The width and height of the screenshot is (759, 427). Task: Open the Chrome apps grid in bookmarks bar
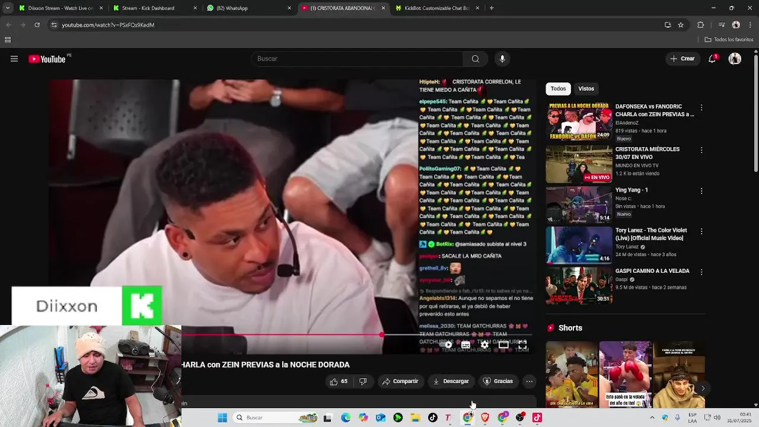point(8,40)
